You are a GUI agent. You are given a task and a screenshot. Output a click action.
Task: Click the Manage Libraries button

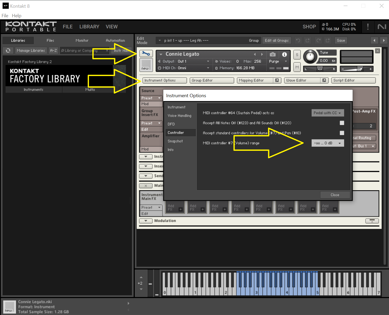31,51
